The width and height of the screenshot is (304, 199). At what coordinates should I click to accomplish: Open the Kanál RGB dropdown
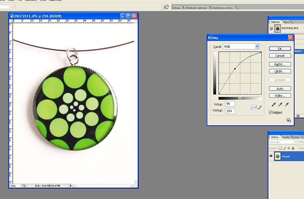coord(257,46)
